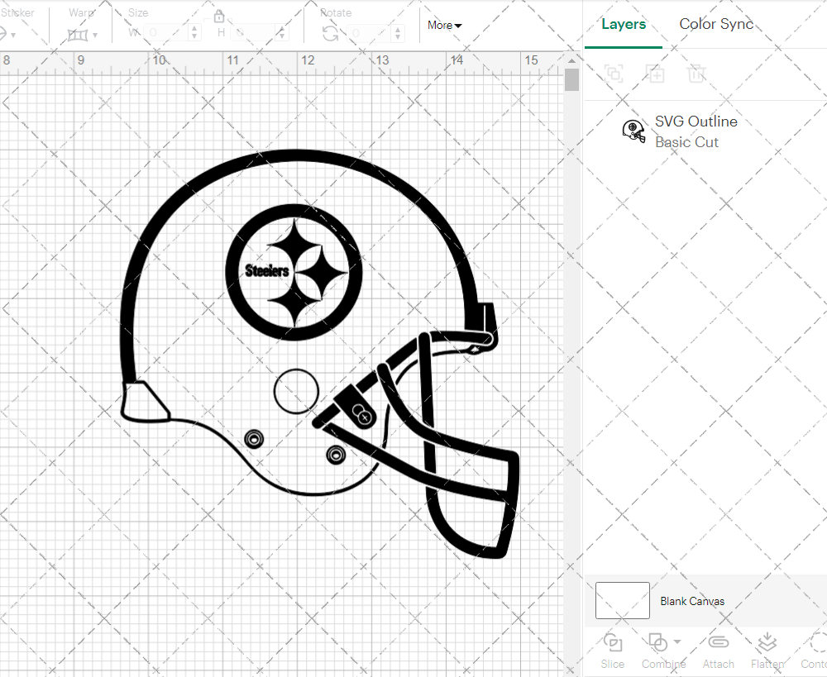The width and height of the screenshot is (827, 677).
Task: Open the Combine dropdown arrow
Action: coord(678,641)
